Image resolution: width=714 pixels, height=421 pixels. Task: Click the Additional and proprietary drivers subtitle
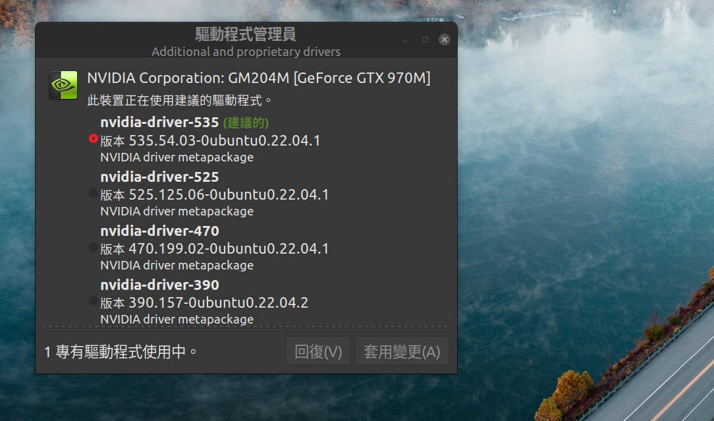tap(246, 51)
